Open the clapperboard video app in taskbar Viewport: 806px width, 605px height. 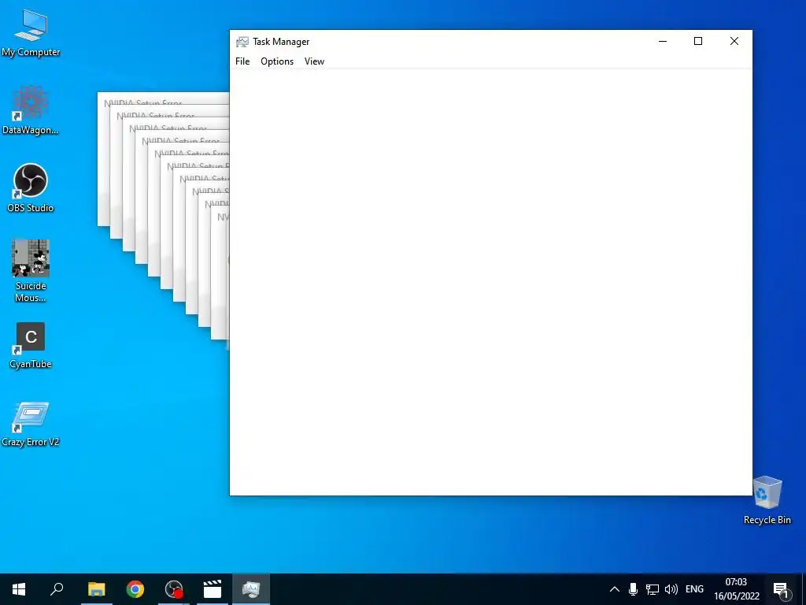(x=213, y=589)
